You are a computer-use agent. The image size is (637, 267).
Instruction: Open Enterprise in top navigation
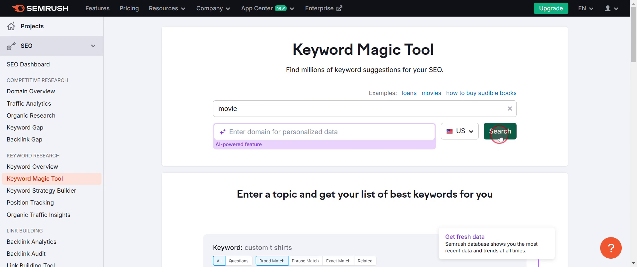coord(319,8)
